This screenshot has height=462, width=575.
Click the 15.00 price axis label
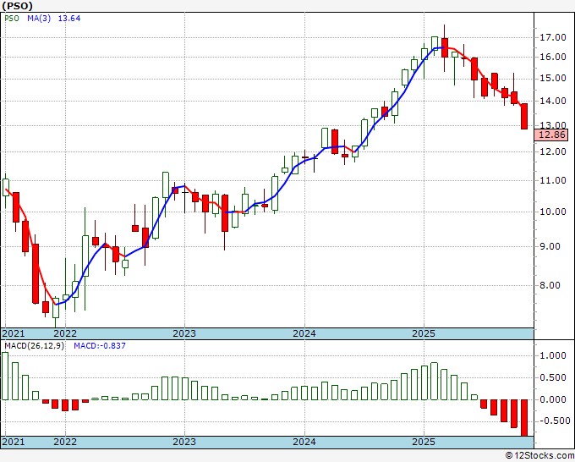(x=553, y=78)
